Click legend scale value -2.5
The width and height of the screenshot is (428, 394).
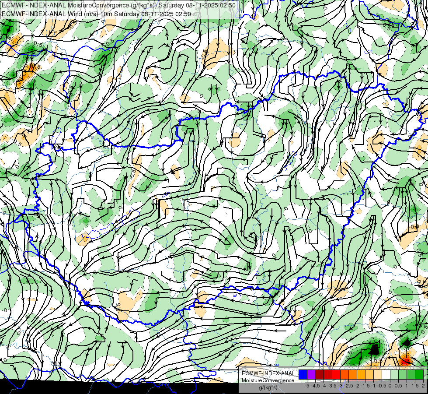[x=349, y=386]
